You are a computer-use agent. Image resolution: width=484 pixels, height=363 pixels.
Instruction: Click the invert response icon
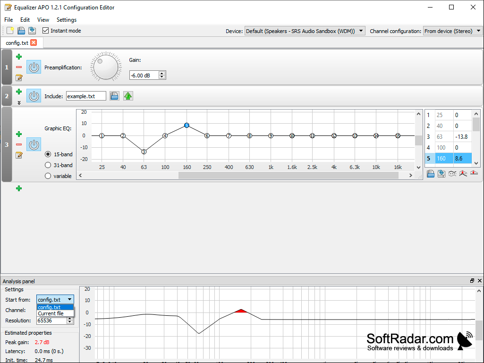tap(452, 174)
